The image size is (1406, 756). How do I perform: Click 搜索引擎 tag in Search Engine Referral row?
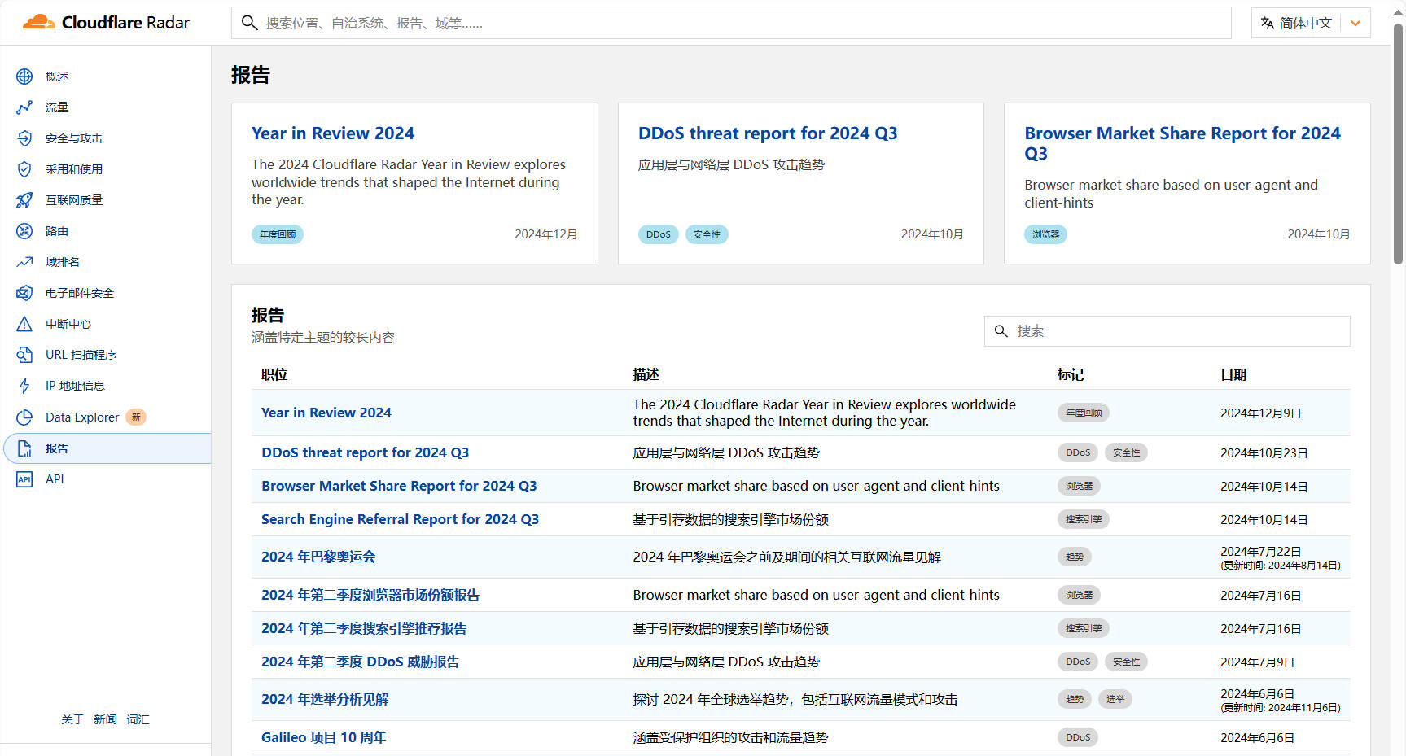tap(1084, 519)
